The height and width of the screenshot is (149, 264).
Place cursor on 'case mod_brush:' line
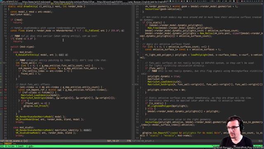pos(23,52)
